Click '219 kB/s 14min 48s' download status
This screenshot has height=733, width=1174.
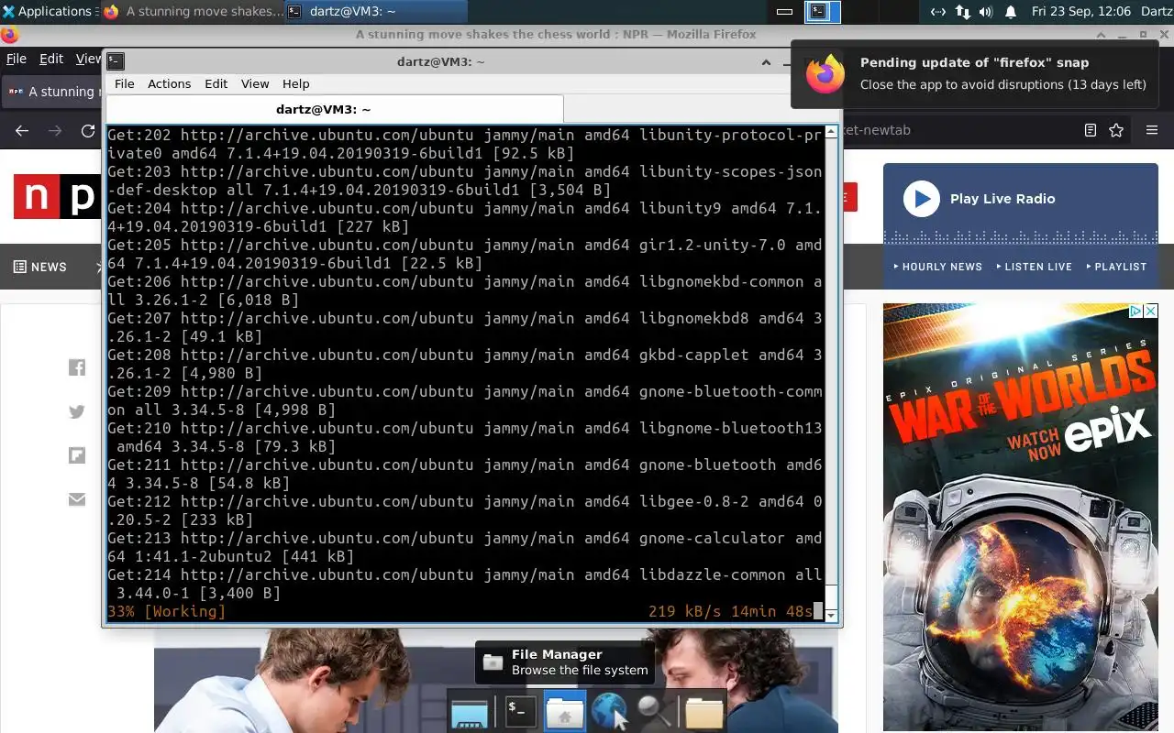coord(730,611)
